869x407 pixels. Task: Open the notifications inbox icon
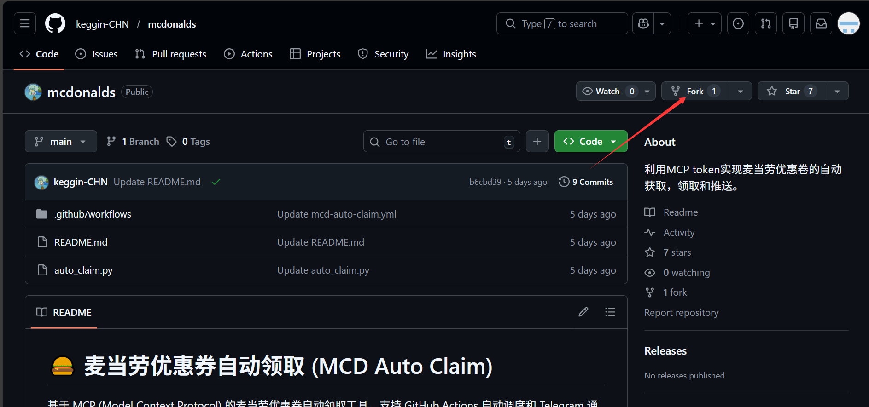click(x=821, y=23)
